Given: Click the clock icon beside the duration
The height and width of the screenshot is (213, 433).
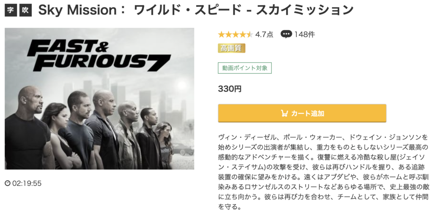Looking at the screenshot, I should (8, 183).
